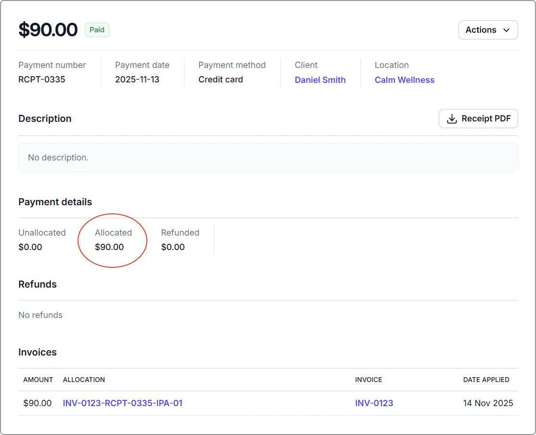Viewport: 536px width, 435px height.
Task: Click the INVOICE column header
Action: tap(368, 380)
